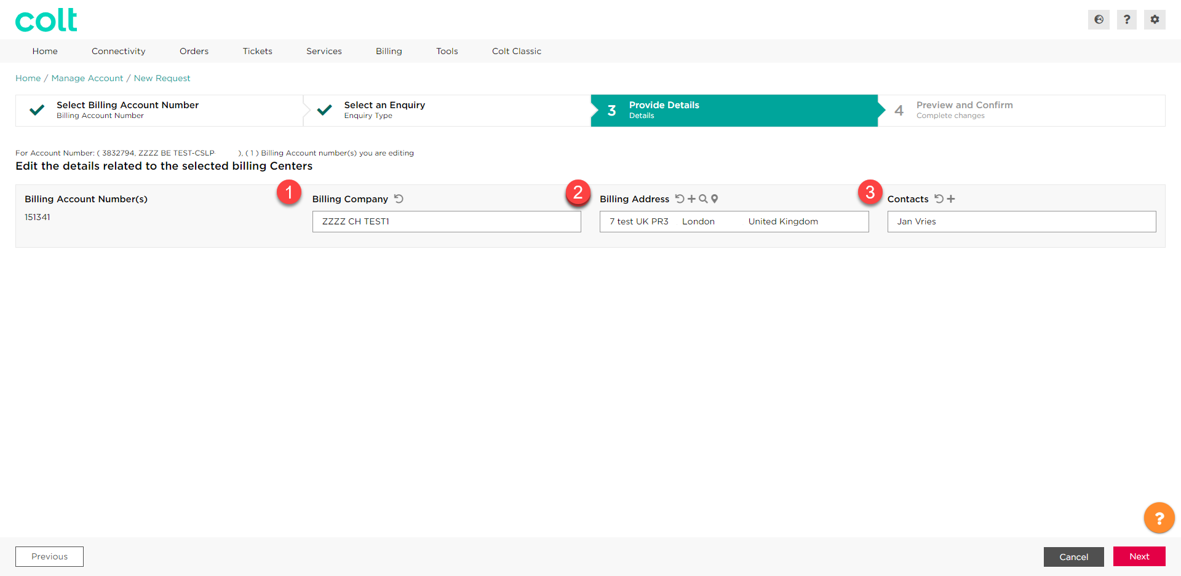Image resolution: width=1181 pixels, height=576 pixels.
Task: Click the Billing Address undo icon
Action: point(680,199)
